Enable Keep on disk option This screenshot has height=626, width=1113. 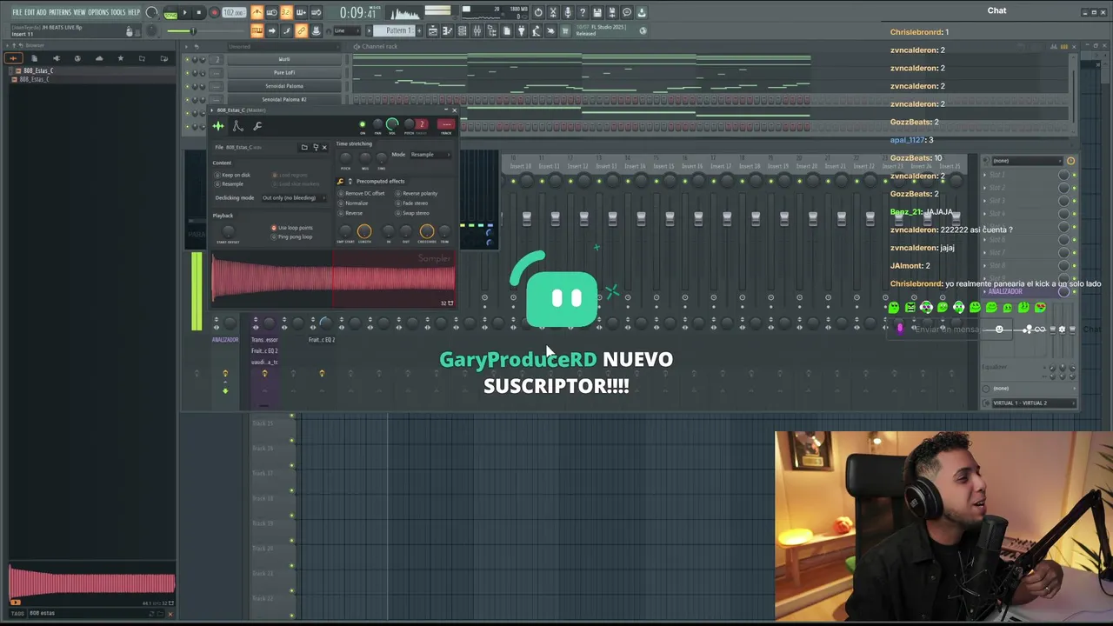click(232, 175)
